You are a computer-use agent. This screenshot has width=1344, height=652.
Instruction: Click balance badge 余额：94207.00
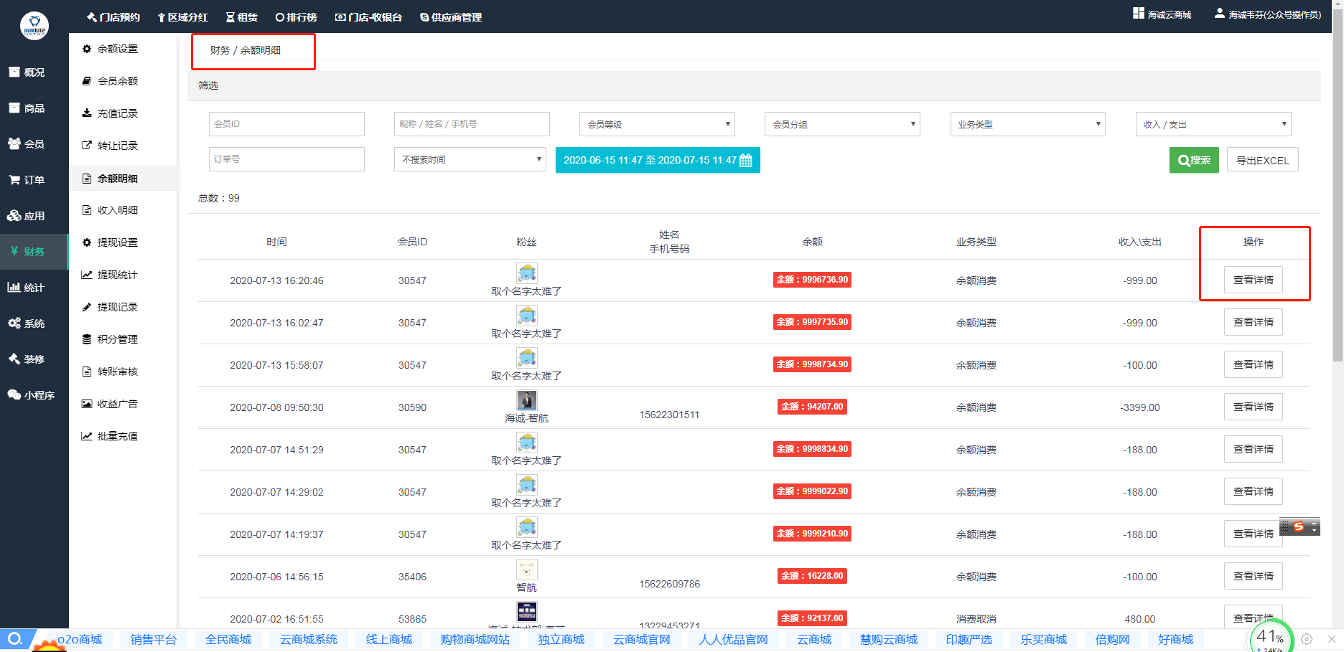(x=813, y=407)
